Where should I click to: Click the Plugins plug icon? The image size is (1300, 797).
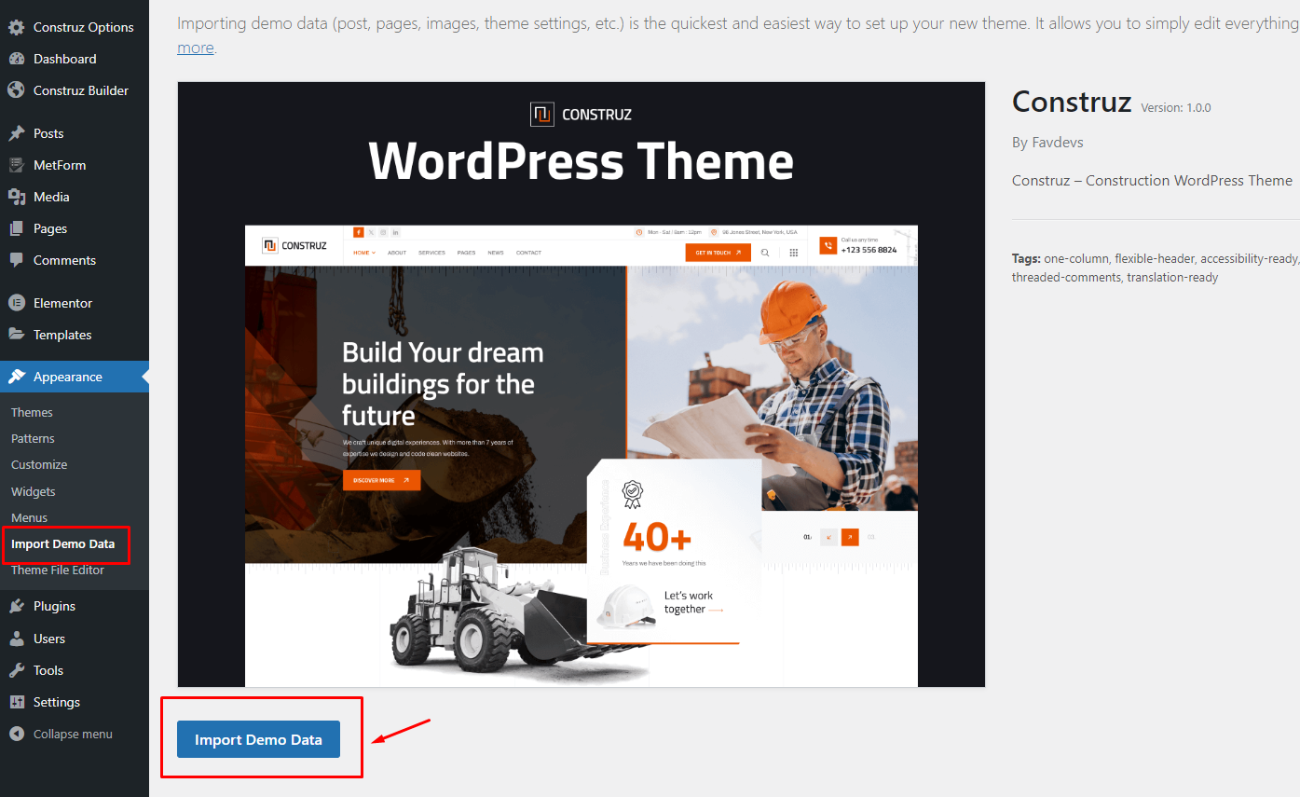pos(16,606)
